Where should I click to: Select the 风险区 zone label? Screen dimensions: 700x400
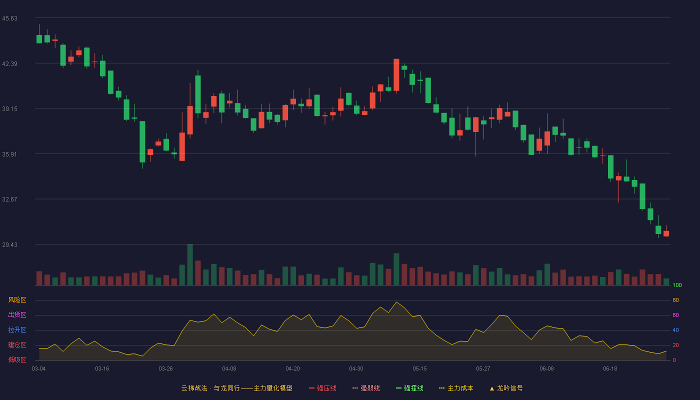pos(17,300)
